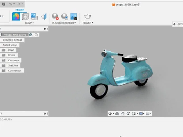Click the Scene Settings icon

click(25, 17)
